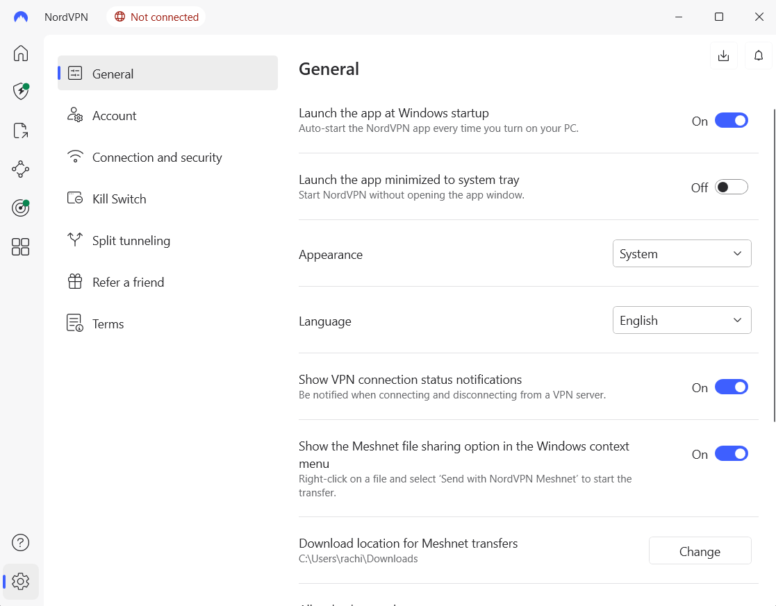Turn off VPN connection status notifications

(731, 387)
